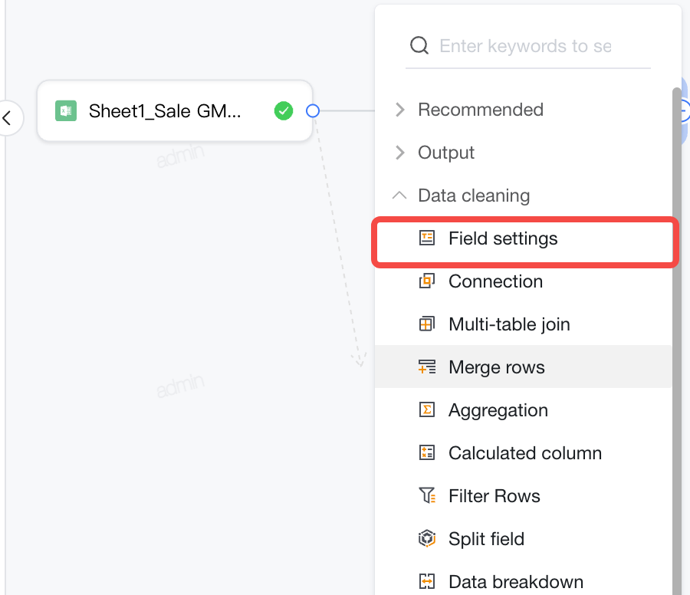This screenshot has height=595, width=690.
Task: Click the Filter Rows funnel icon
Action: click(x=426, y=495)
